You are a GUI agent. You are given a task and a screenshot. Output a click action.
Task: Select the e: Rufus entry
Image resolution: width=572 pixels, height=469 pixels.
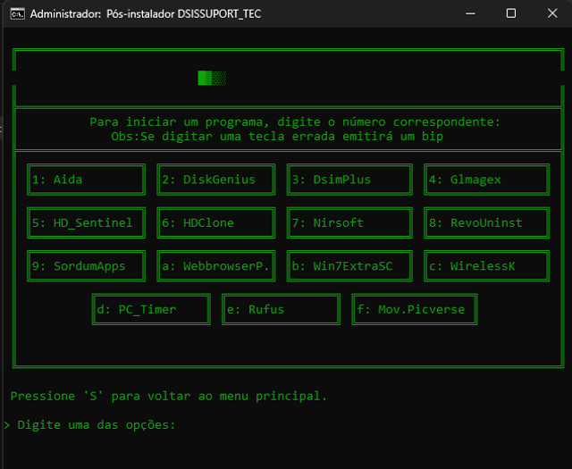tap(281, 309)
